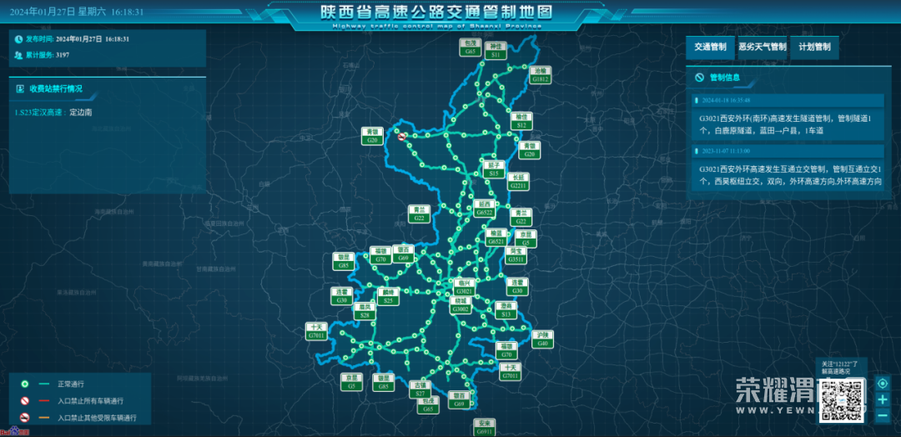901x437 pixels.
Task: Click the 管制信息 prohibition icon
Action: [699, 77]
